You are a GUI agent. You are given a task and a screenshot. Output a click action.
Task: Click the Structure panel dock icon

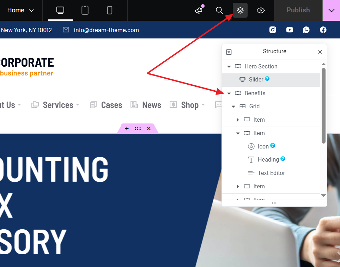pos(229,52)
